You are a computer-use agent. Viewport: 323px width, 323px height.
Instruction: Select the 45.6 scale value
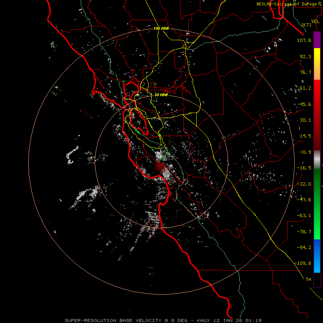point(305,104)
